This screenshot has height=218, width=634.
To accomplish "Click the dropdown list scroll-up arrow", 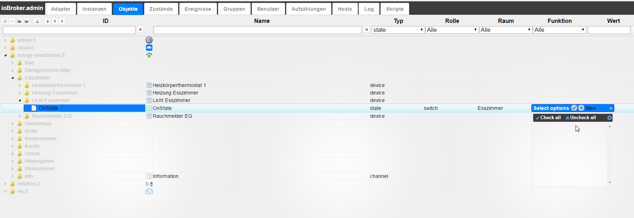I will (610, 126).
